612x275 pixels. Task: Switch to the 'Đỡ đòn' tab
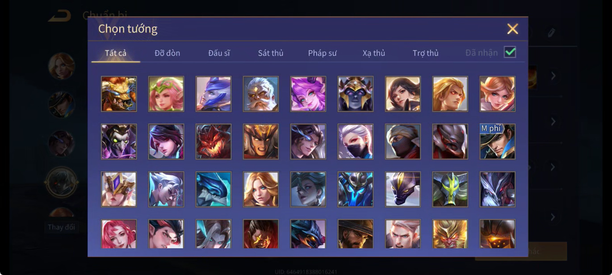pyautogui.click(x=168, y=53)
